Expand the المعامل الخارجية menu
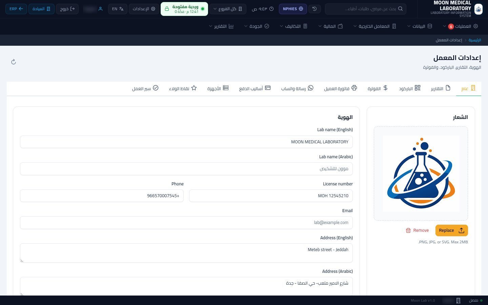 pyautogui.click(x=375, y=26)
